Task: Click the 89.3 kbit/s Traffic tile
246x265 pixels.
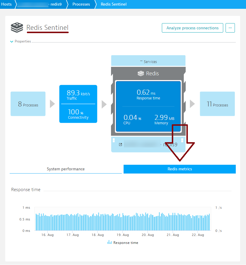Action: (78, 95)
